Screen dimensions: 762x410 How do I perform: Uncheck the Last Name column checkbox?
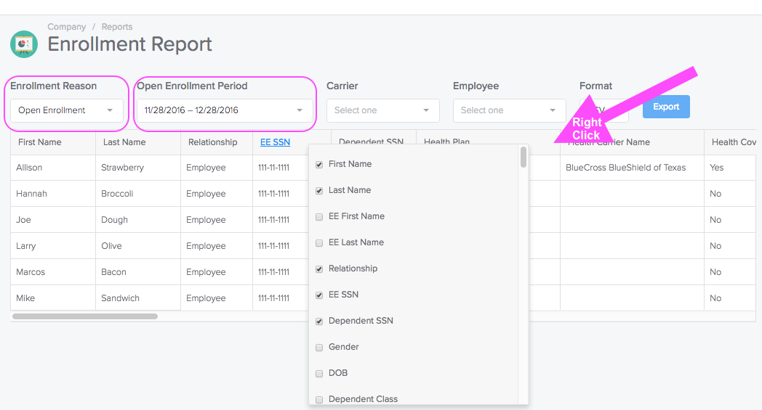tap(319, 191)
